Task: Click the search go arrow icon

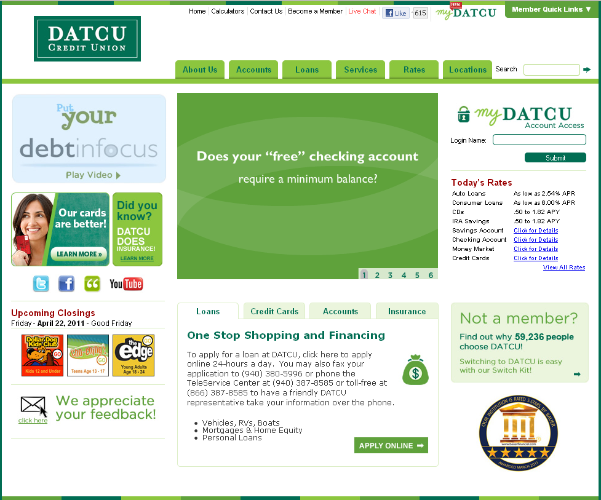Action: [x=587, y=69]
